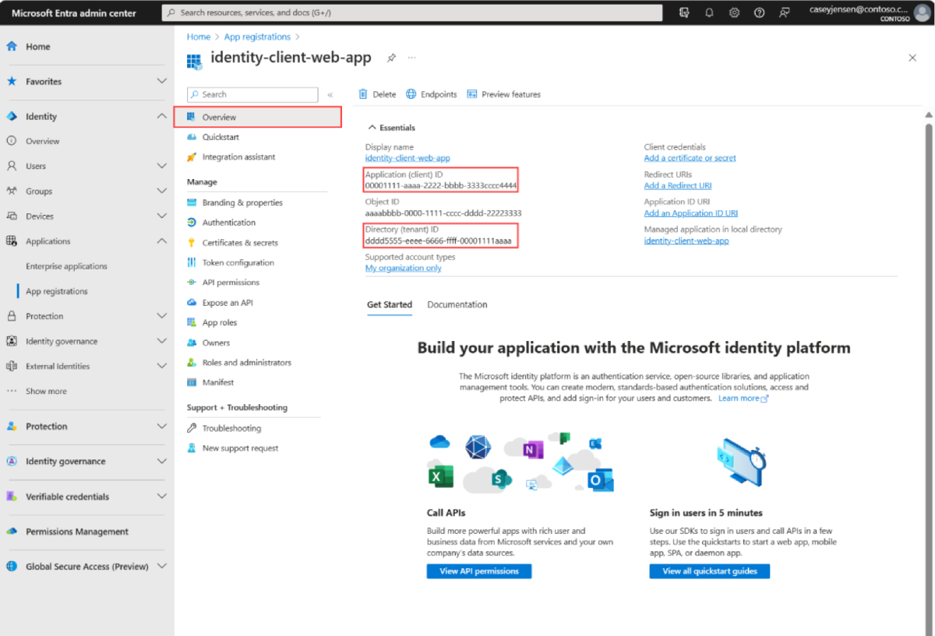Open the settings gear icon

point(734,12)
